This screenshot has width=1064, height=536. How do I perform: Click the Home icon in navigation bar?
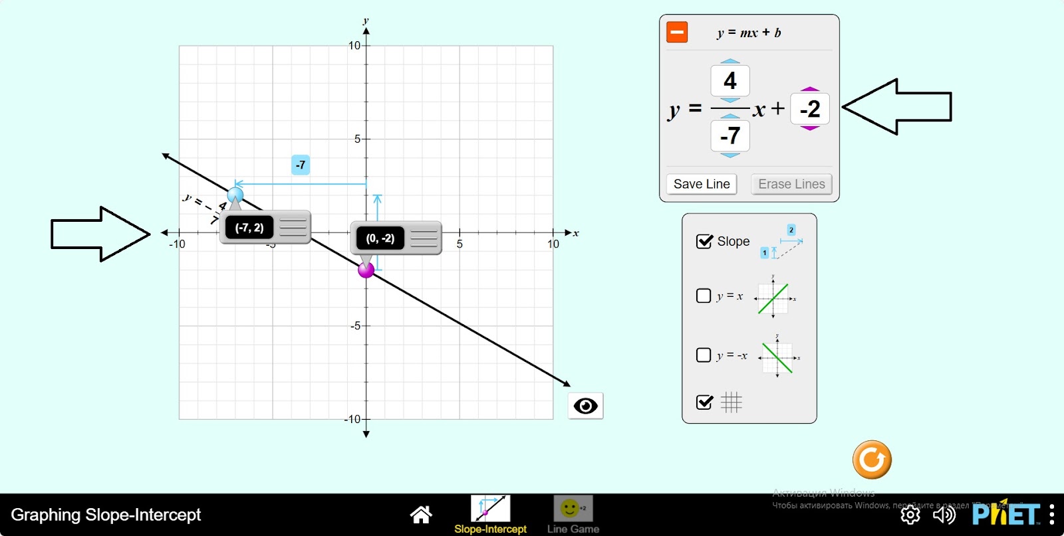pyautogui.click(x=420, y=514)
